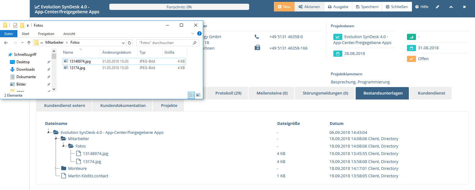475x190 pixels.
Task: Open the Projekte tab
Action: (169, 105)
